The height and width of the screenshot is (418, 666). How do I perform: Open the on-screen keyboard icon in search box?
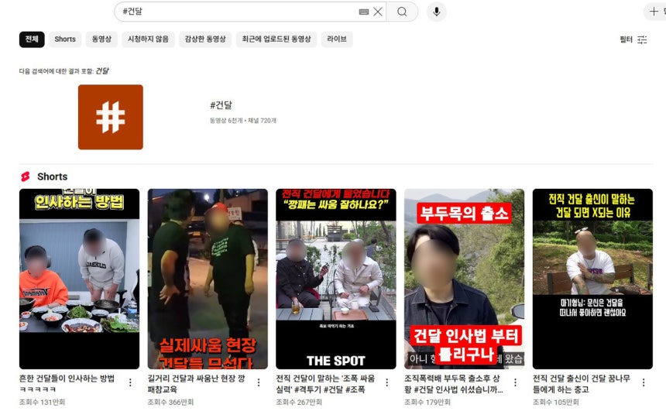point(364,12)
